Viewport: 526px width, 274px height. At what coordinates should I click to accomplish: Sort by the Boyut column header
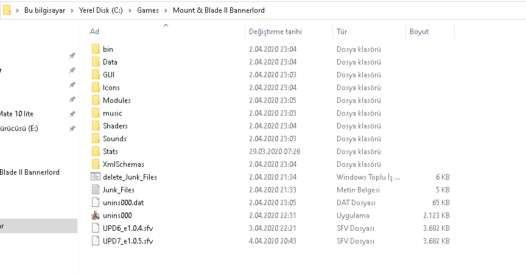point(419,32)
